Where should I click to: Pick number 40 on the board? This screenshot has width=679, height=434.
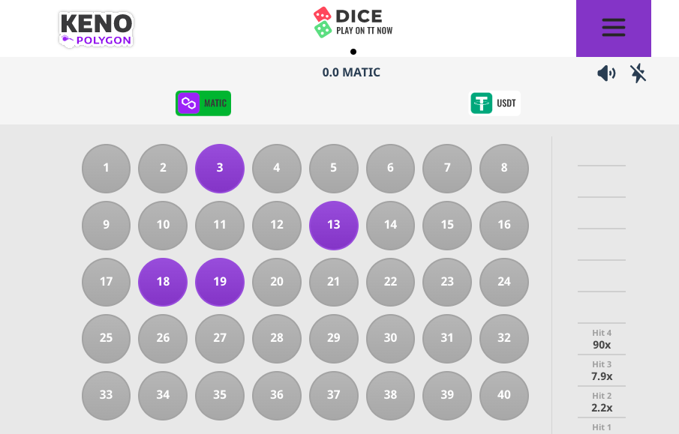504,395
